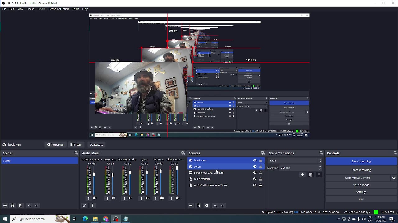Image resolution: width=398 pixels, height=223 pixels.
Task: Undock the Audio Mixer panel
Action: 183,153
